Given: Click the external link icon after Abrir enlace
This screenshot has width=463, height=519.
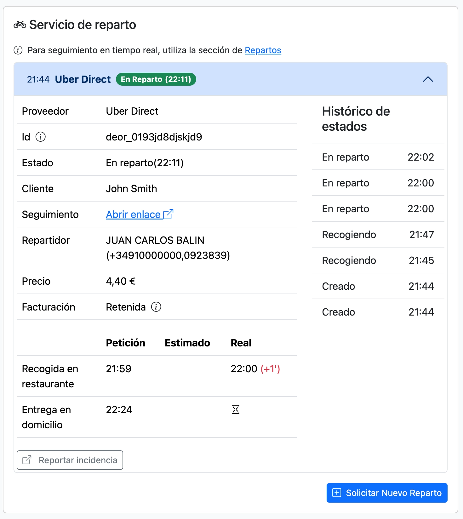Looking at the screenshot, I should [x=169, y=214].
